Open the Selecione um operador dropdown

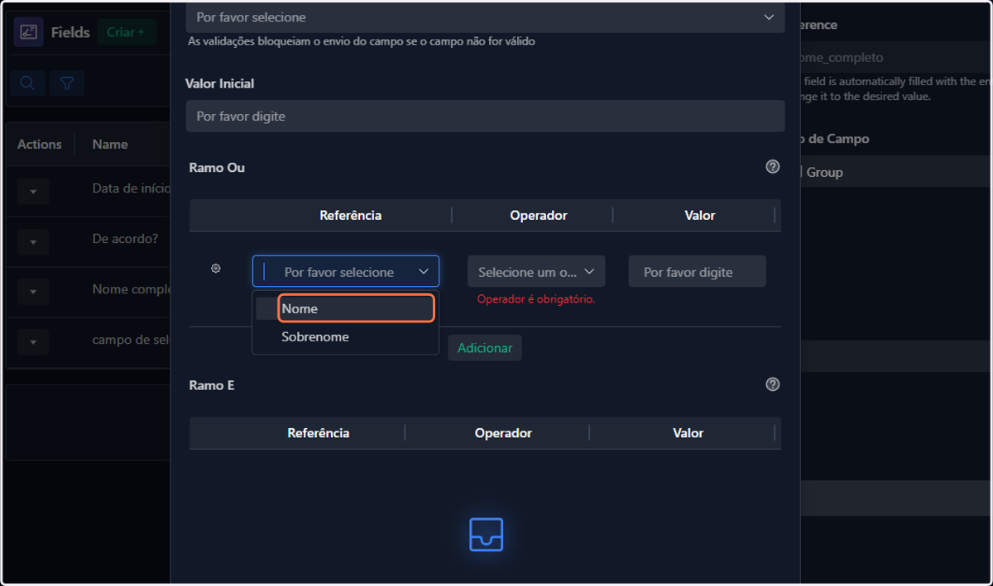(536, 271)
